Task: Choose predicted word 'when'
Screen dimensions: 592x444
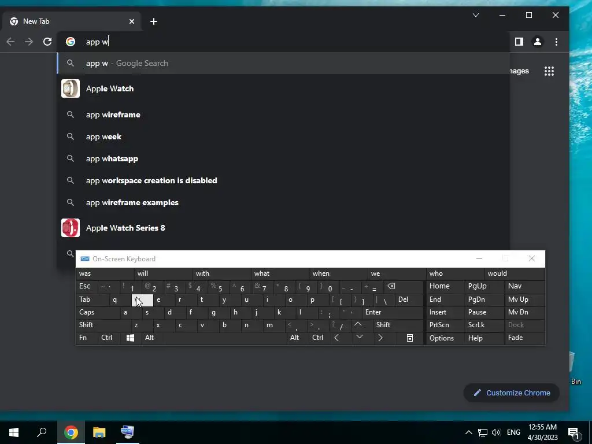Action: [x=338, y=273]
